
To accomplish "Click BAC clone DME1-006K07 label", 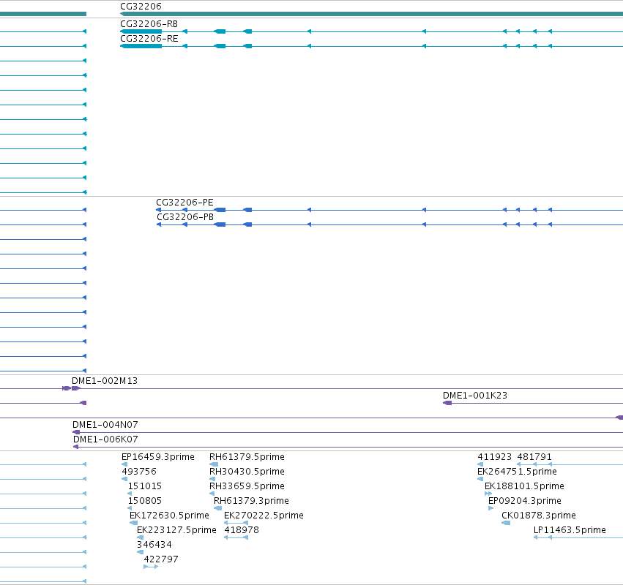I will (105, 439).
